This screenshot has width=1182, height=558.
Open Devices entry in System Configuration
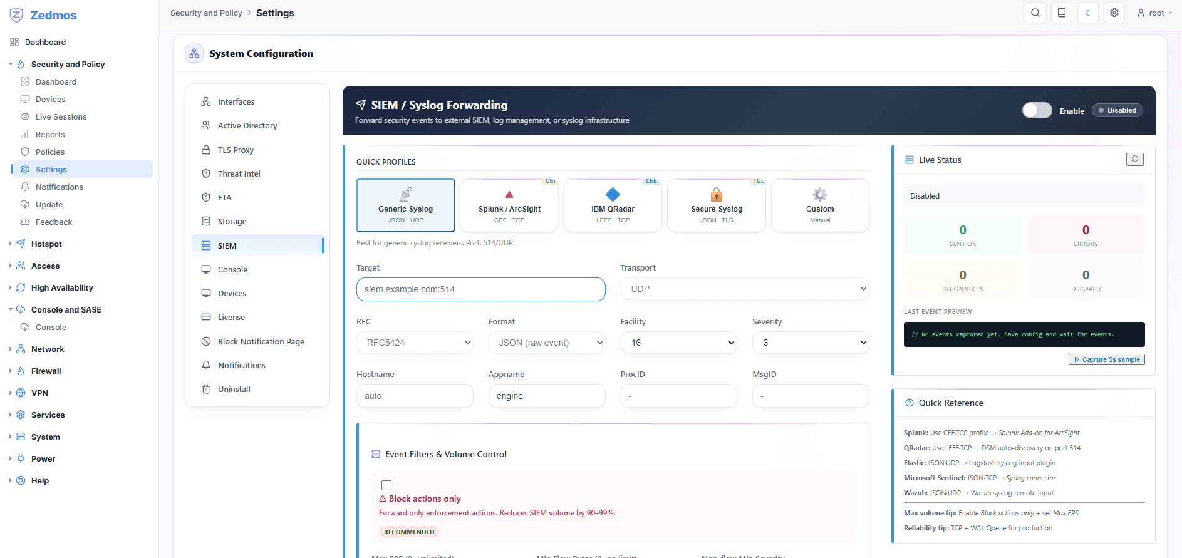pos(257,293)
